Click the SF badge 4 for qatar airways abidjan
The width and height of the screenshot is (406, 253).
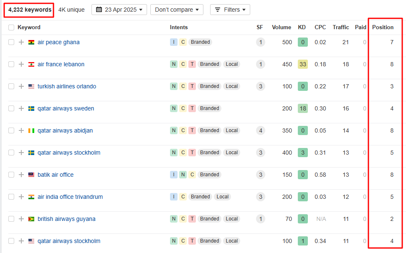(261, 130)
